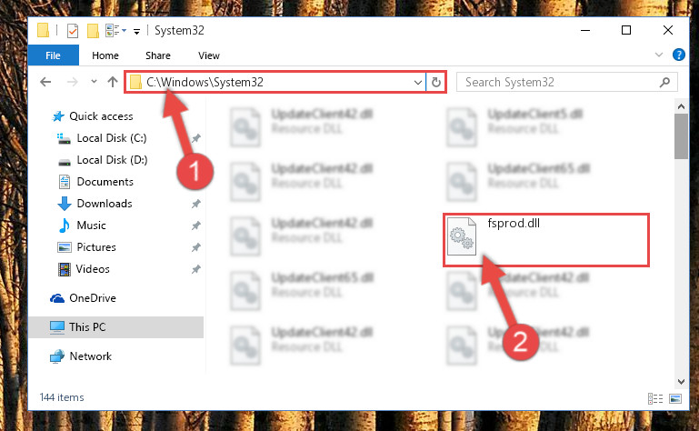Open Explorer help question mark
699x431 pixels.
(678, 55)
